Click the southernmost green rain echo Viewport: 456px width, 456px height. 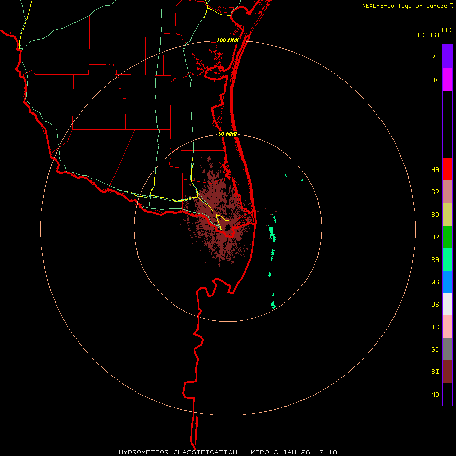tap(273, 305)
